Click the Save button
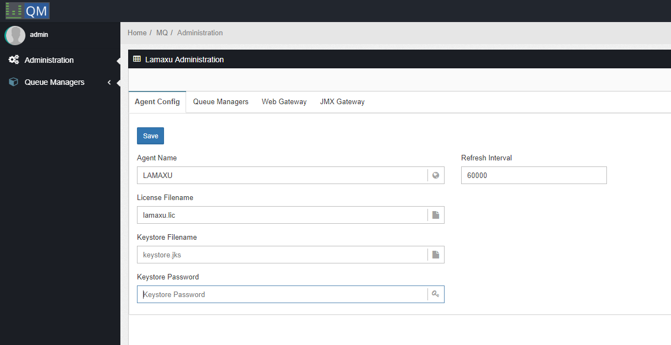The height and width of the screenshot is (345, 671). click(x=151, y=136)
